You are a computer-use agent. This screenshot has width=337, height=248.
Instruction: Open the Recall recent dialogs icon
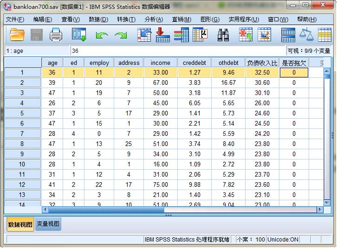(x=79, y=35)
